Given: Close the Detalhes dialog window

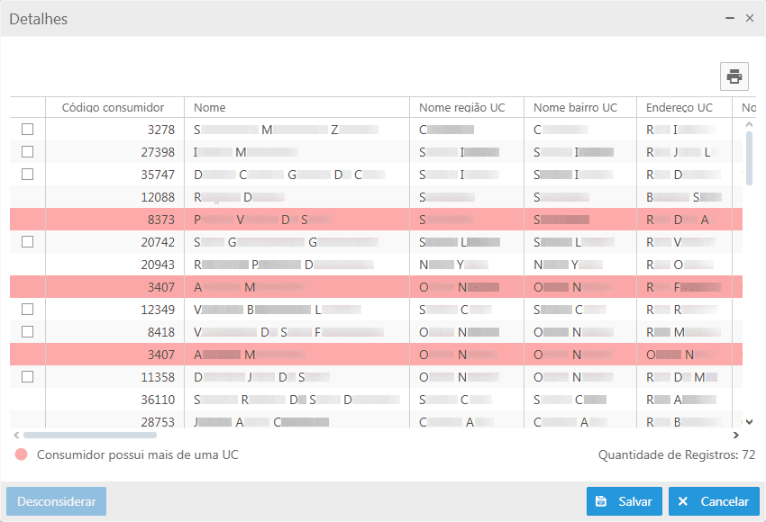Looking at the screenshot, I should [749, 18].
